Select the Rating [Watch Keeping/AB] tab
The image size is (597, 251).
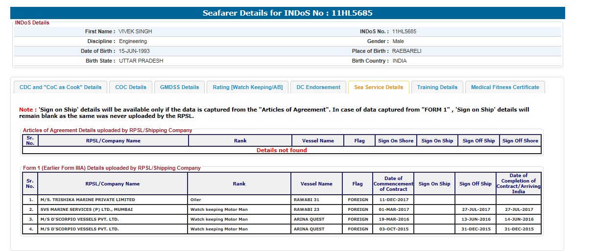pos(247,87)
